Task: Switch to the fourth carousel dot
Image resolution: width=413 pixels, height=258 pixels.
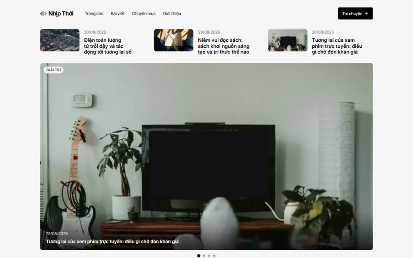Action: click(214, 255)
